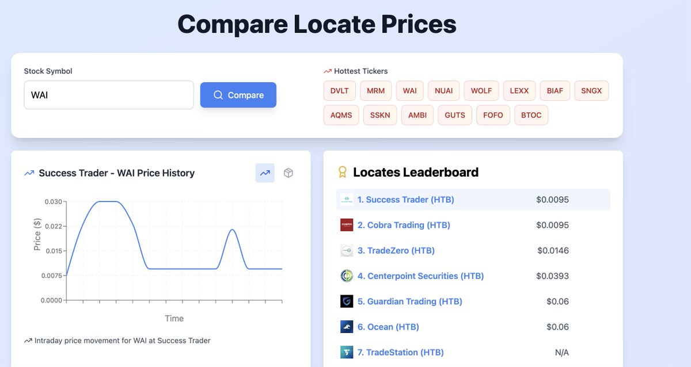Image resolution: width=691 pixels, height=367 pixels.
Task: Click the Guardian Trading broker logo
Action: [x=347, y=301]
